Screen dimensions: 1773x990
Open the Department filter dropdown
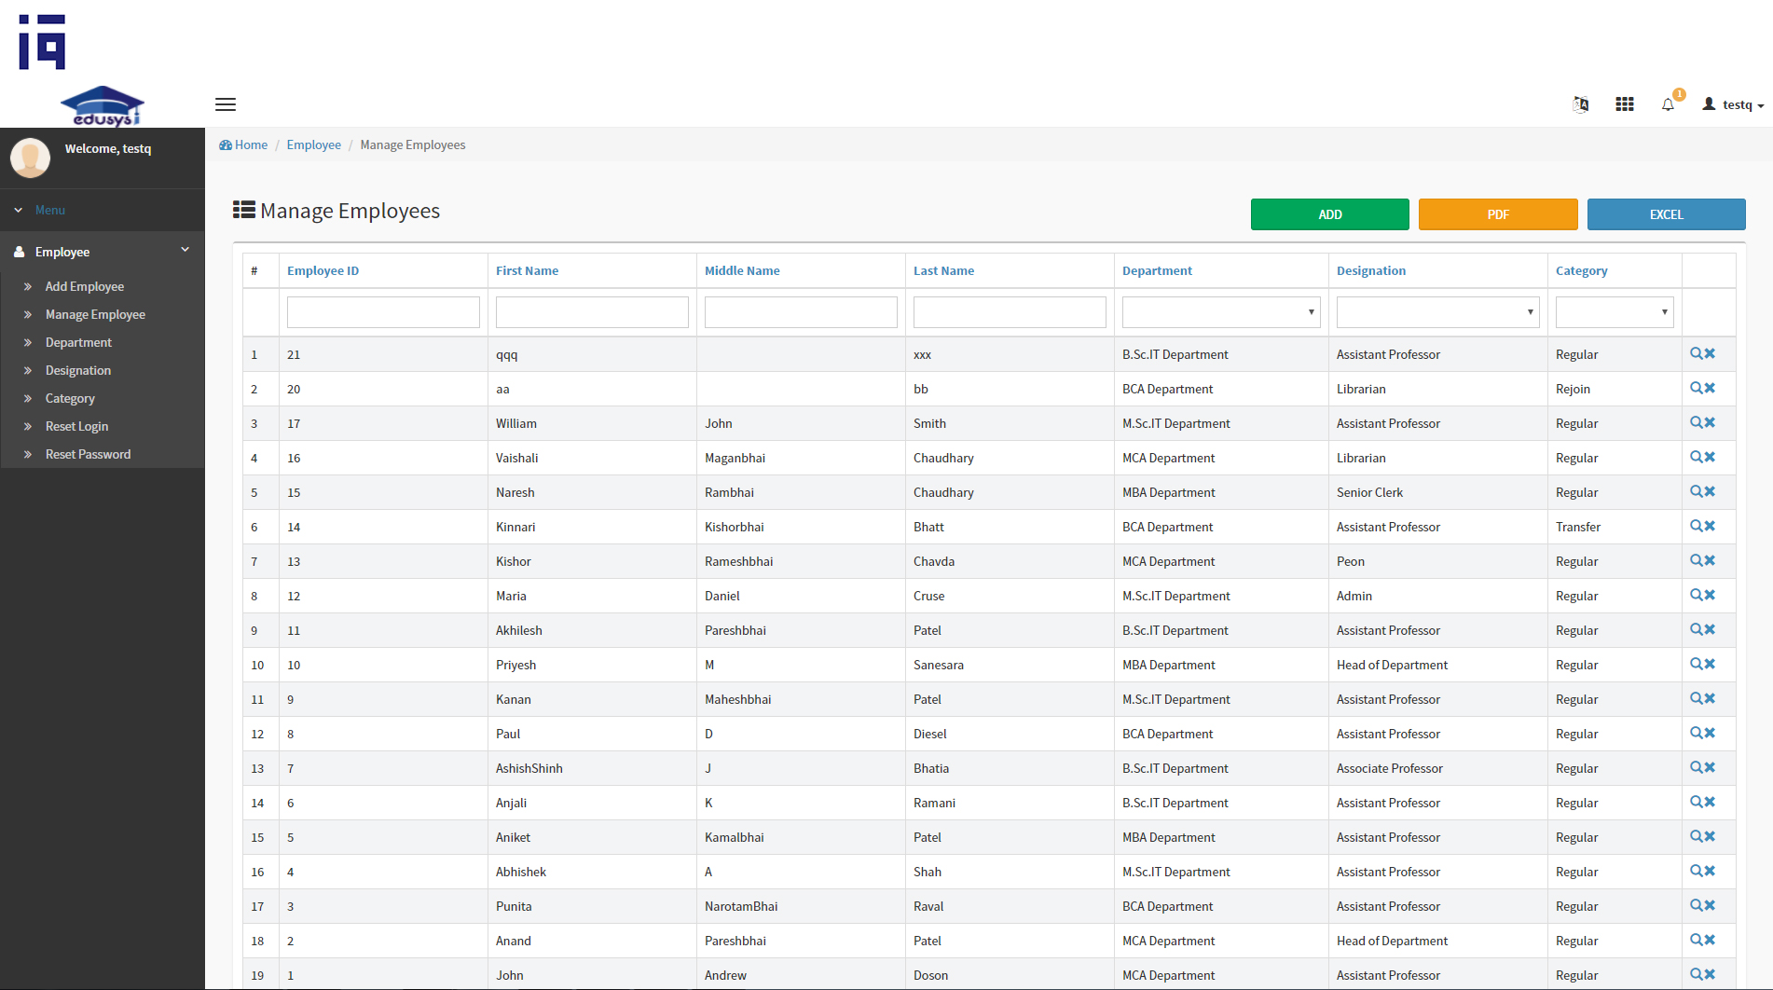(1221, 312)
